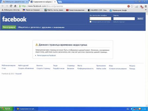Image resolution: width=148 pixels, height=111 pixels.
Task: Open the red adblock extension icon
Action: 128,6
